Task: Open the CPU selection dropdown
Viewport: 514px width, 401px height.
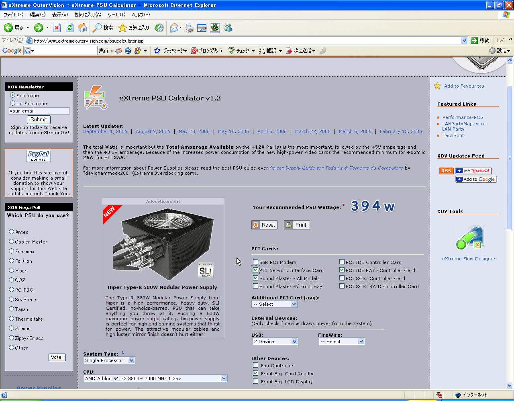Action: pos(155,378)
